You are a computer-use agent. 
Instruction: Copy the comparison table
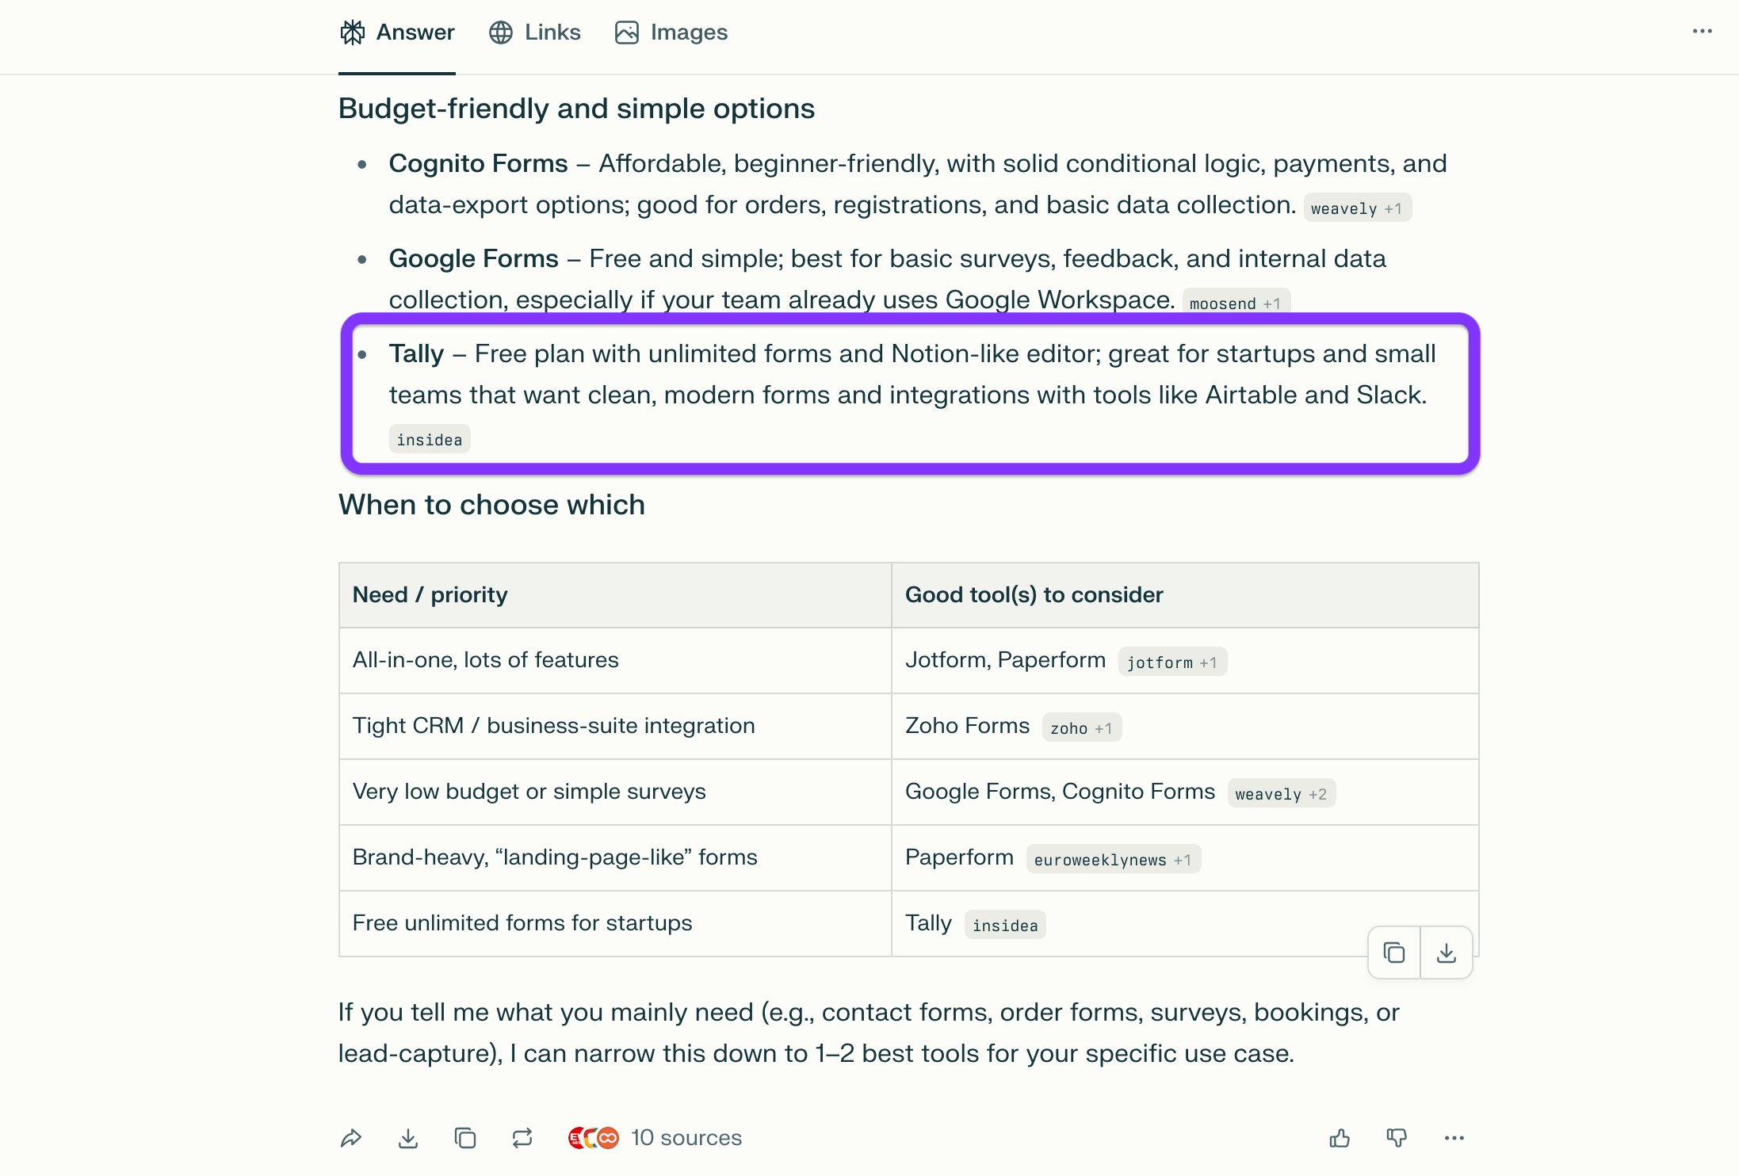[x=1394, y=953]
